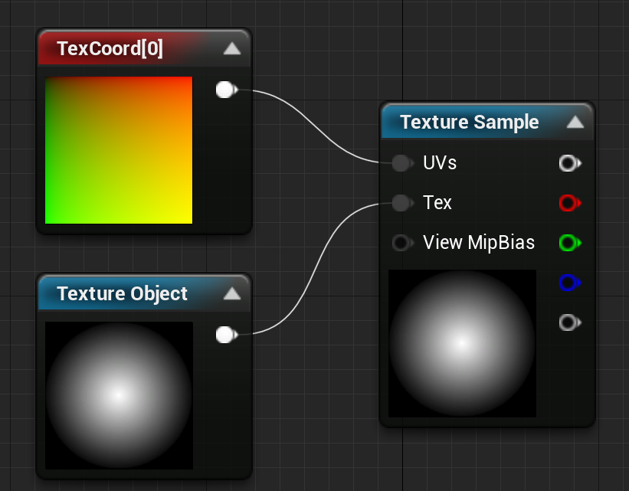Click the UVs input pin
Image resolution: width=629 pixels, height=491 pixels.
403,163
